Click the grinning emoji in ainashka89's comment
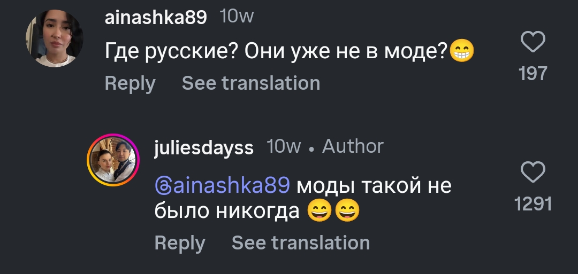Viewport: 578px width, 274px height. (462, 52)
